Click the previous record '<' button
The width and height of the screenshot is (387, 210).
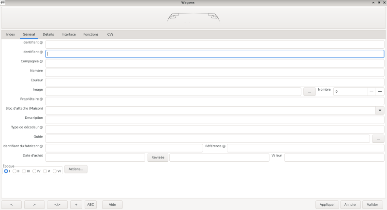pyautogui.click(x=12, y=204)
